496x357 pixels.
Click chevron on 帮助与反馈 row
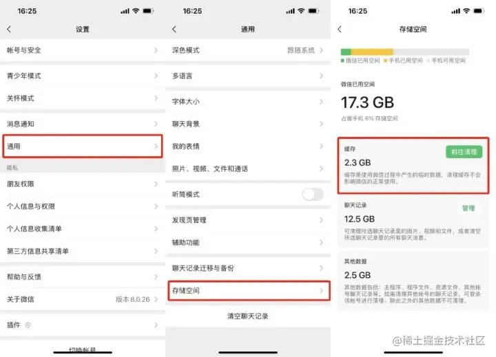point(156,277)
